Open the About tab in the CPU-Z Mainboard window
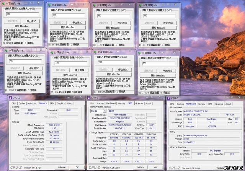This screenshot has width=245, height=171. [228, 104]
